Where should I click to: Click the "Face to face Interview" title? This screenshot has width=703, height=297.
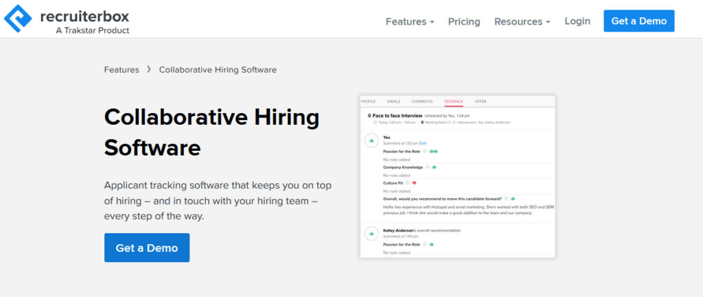(x=397, y=115)
